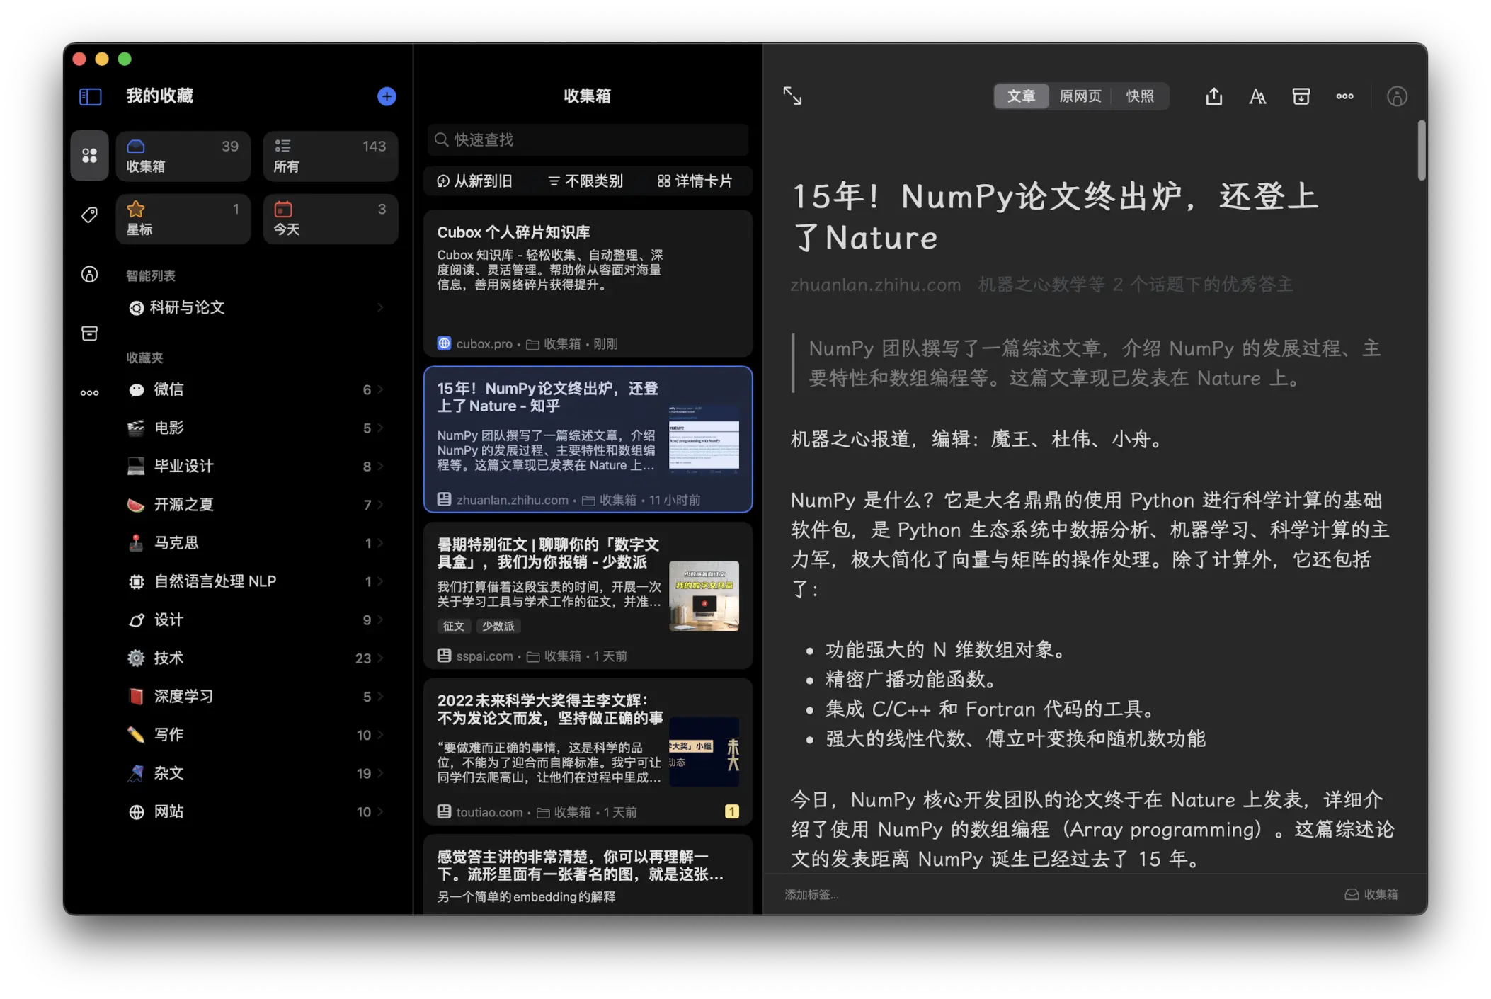Image resolution: width=1491 pixels, height=999 pixels.
Task: Open the 星标 starred card
Action: (x=183, y=219)
